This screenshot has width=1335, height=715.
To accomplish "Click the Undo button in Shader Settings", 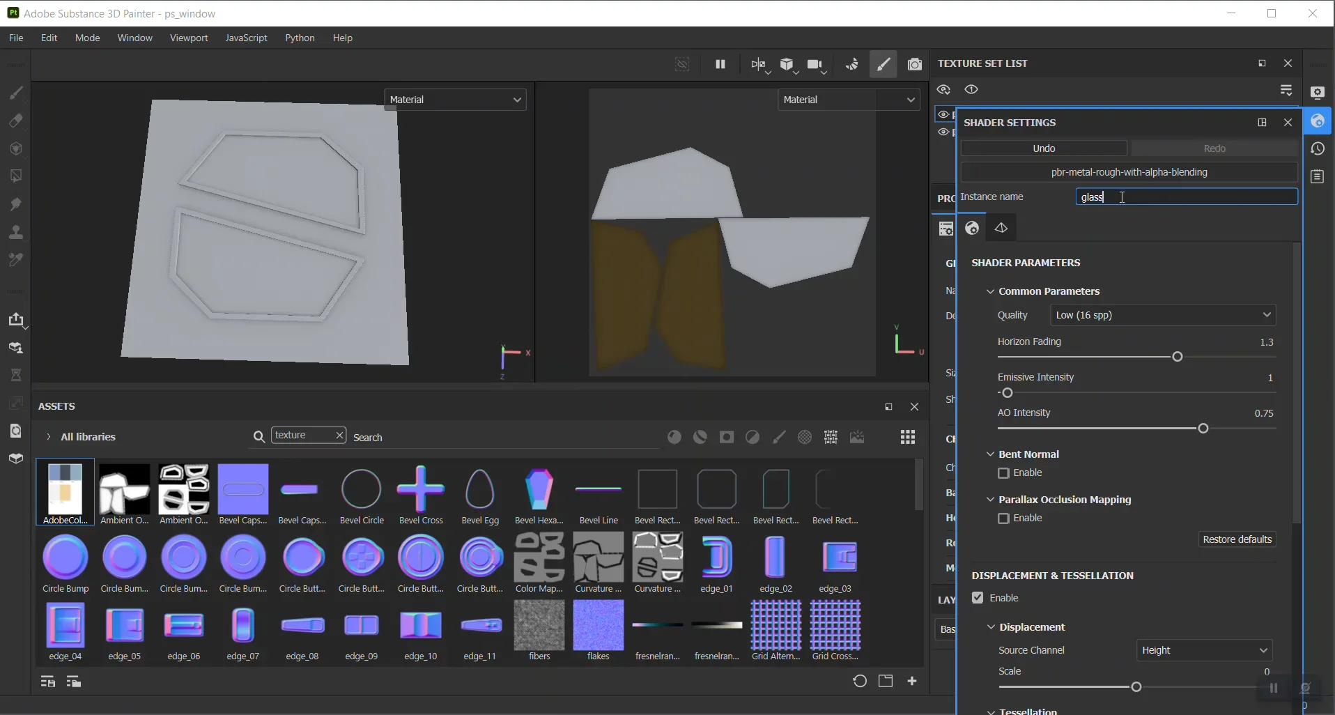I will pyautogui.click(x=1044, y=148).
